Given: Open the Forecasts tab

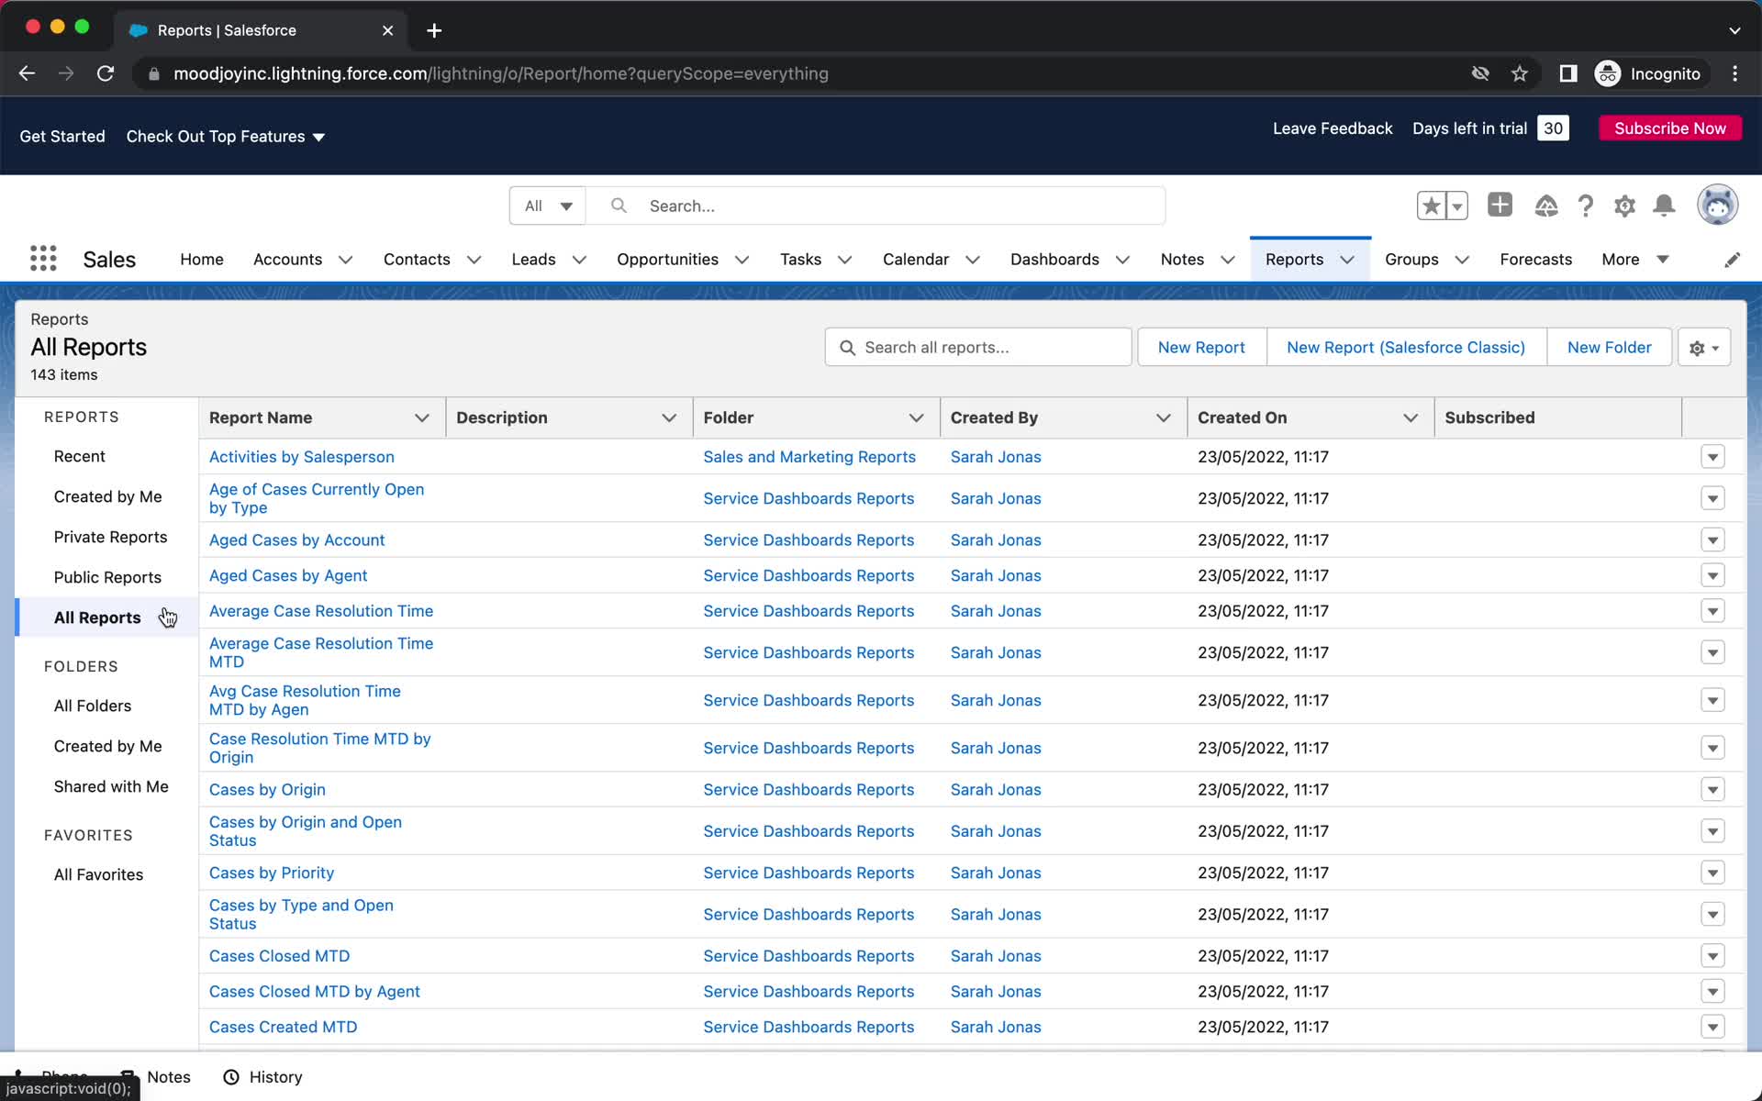Looking at the screenshot, I should point(1535,260).
